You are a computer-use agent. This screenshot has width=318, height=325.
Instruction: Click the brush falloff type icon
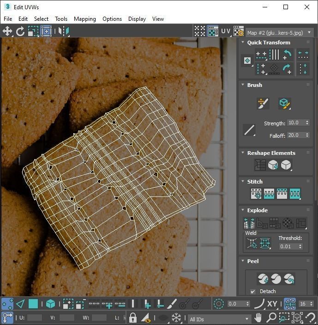point(249,130)
